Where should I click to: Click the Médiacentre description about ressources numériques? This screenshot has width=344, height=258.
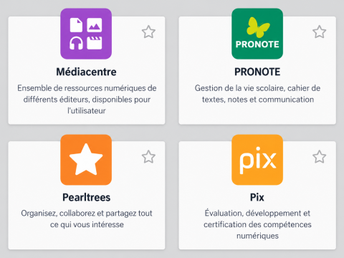[x=87, y=100]
